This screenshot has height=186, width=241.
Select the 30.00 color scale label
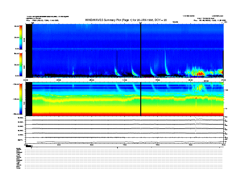(x=16, y=65)
